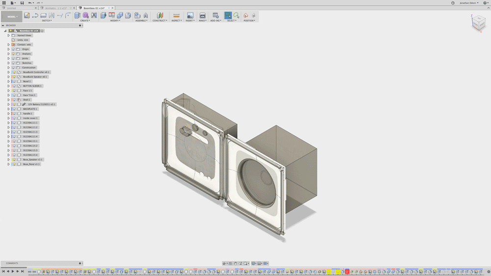
Task: Open the MODIFY menu
Action: (x=115, y=21)
